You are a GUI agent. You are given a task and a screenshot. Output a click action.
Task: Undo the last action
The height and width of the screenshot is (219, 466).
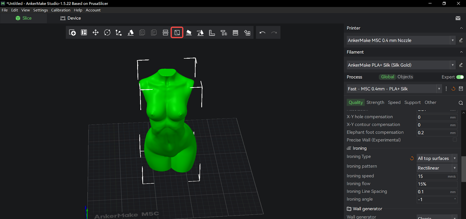pyautogui.click(x=262, y=33)
